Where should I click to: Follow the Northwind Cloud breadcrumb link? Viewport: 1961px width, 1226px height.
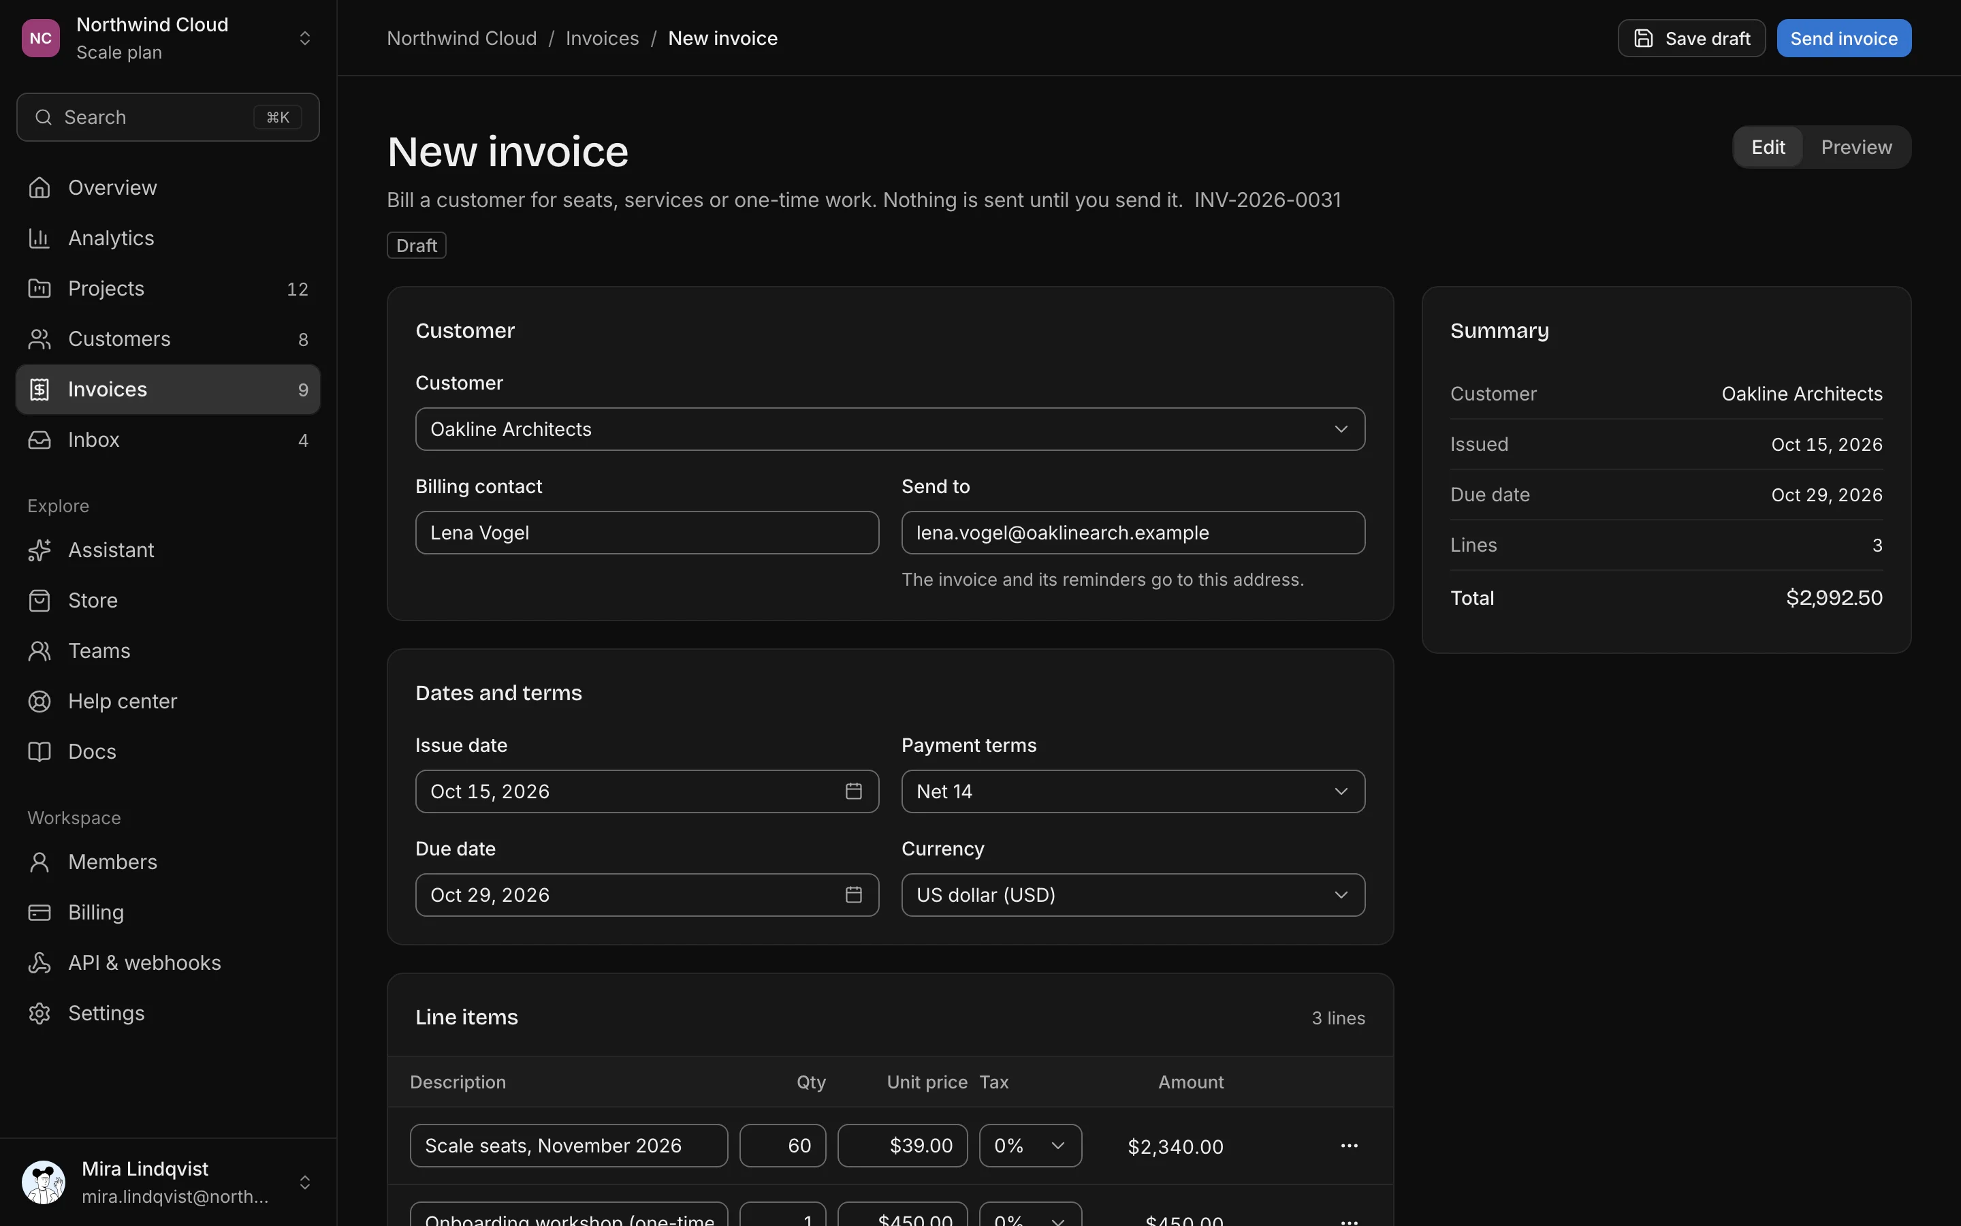(462, 38)
